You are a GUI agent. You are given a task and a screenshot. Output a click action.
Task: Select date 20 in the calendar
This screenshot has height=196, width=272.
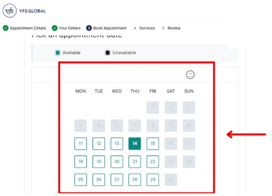[117, 162]
